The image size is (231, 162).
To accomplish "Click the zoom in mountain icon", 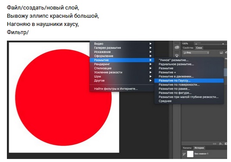I will pyautogui.click(x=223, y=44).
